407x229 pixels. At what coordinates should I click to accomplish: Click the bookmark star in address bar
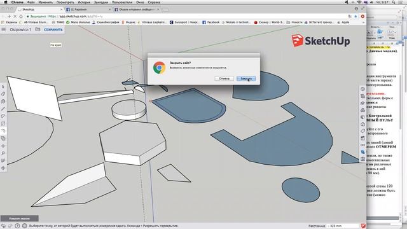point(355,17)
